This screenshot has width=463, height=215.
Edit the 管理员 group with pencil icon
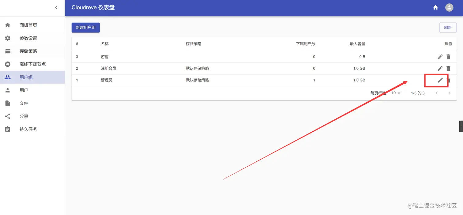[x=440, y=80]
